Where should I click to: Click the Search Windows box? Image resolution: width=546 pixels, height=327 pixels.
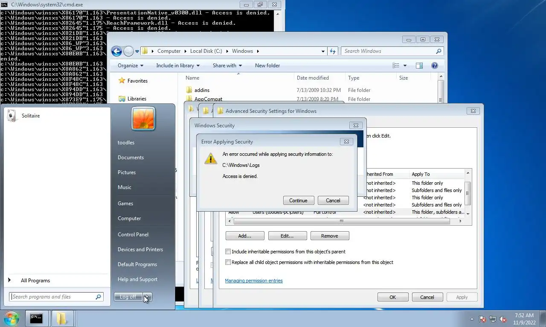click(x=392, y=51)
